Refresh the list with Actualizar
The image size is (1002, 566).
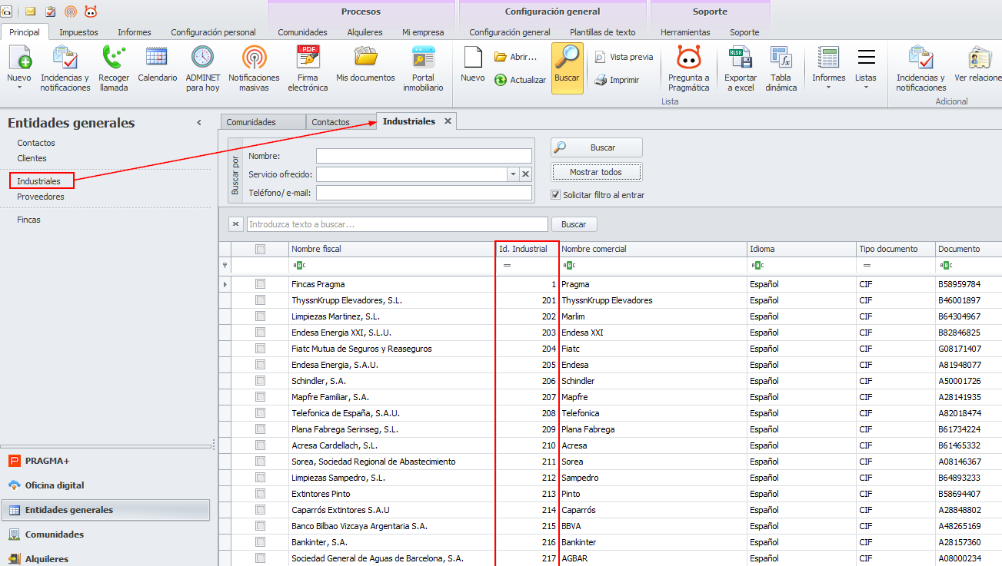tap(520, 80)
